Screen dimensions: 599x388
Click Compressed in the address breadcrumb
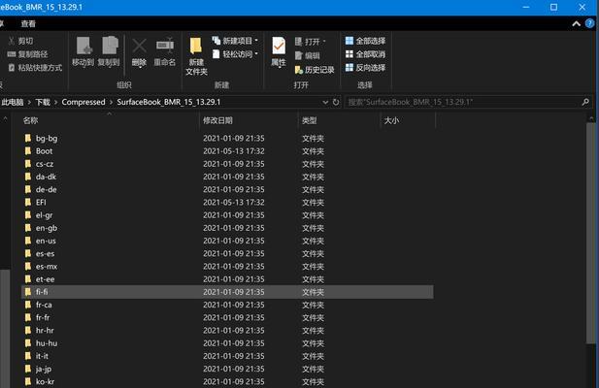(83, 102)
